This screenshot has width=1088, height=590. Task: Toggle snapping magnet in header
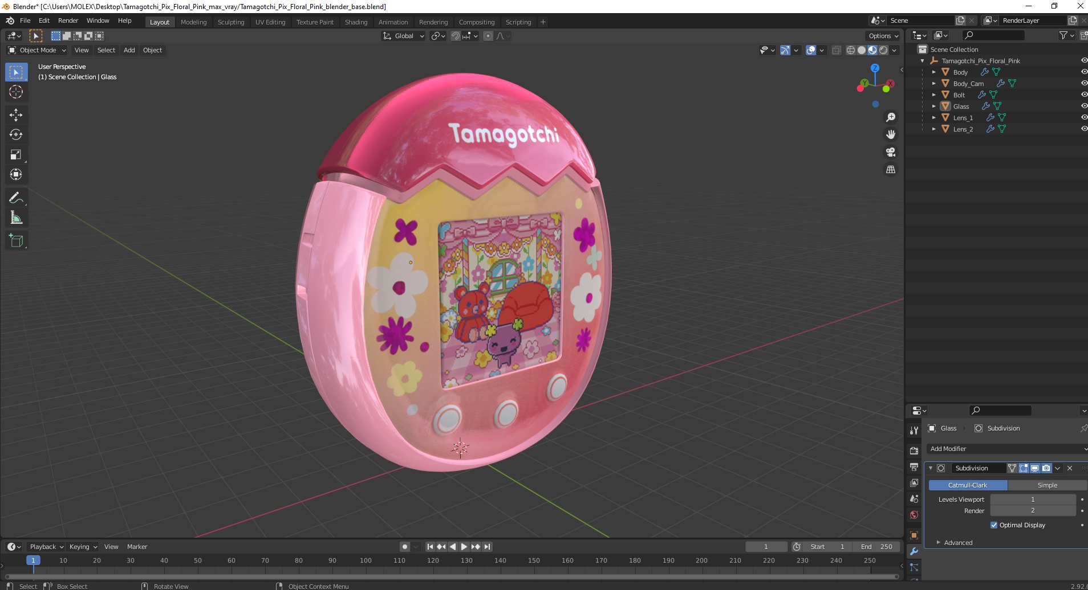[455, 36]
